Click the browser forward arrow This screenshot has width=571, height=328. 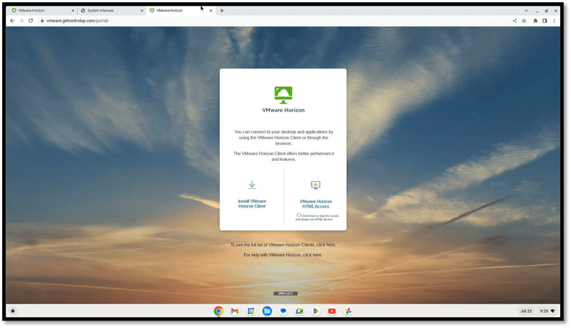22,21
